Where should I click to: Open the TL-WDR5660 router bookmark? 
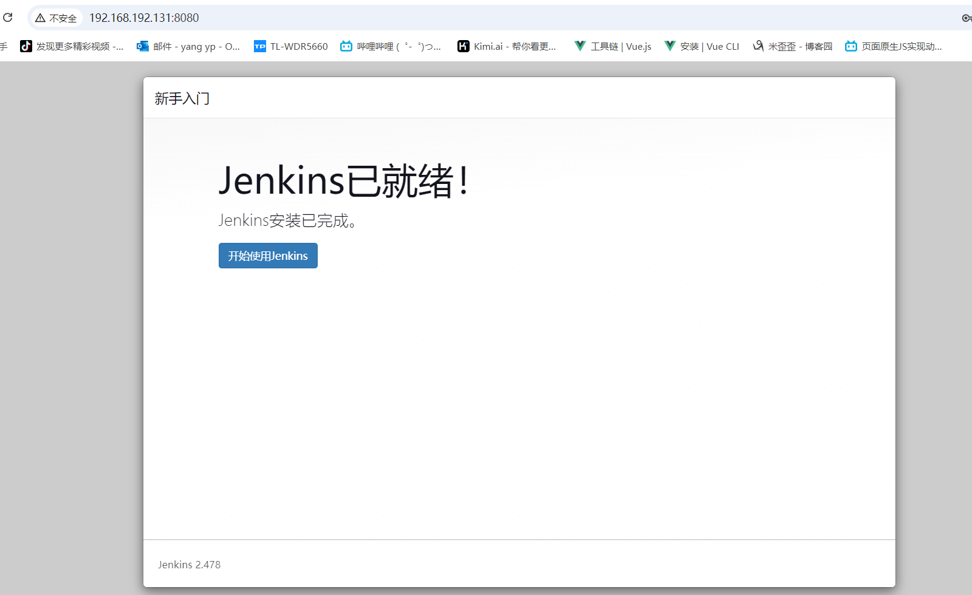tap(291, 46)
